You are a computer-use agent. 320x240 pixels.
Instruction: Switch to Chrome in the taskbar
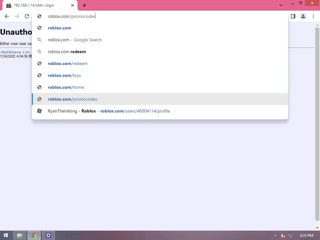tap(34, 235)
